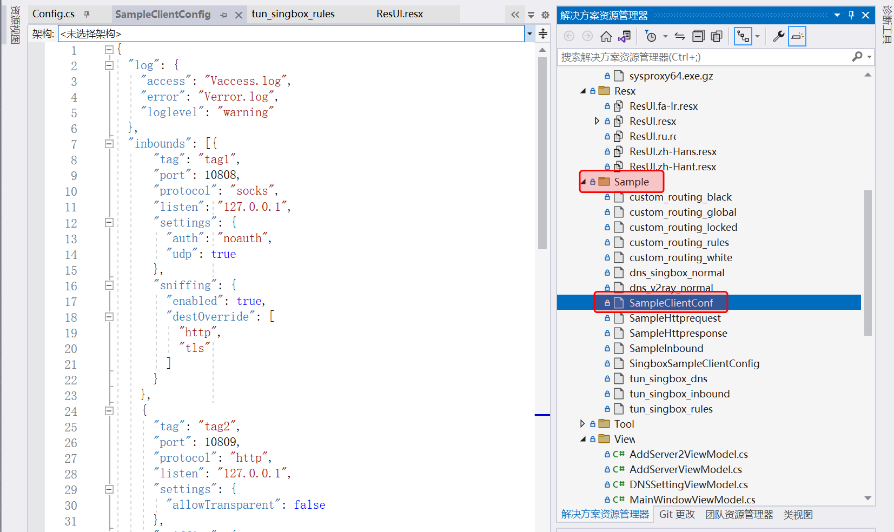The image size is (894, 532).
Task: Open the Git 更改 tab
Action: (x=677, y=515)
